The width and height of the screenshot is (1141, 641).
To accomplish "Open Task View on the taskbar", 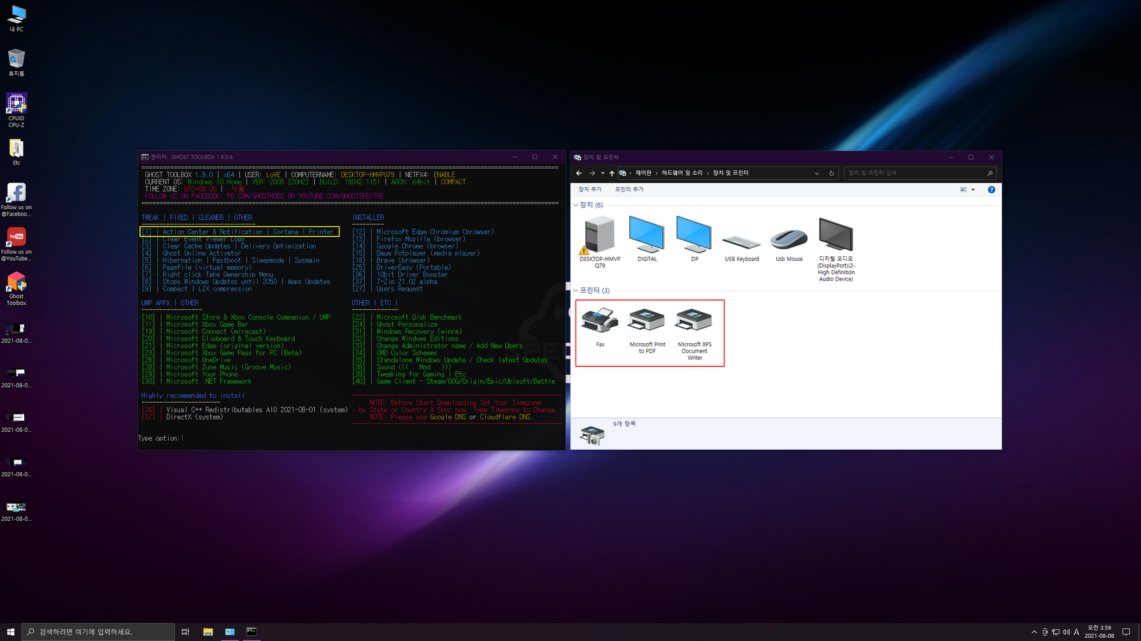I will coord(185,631).
